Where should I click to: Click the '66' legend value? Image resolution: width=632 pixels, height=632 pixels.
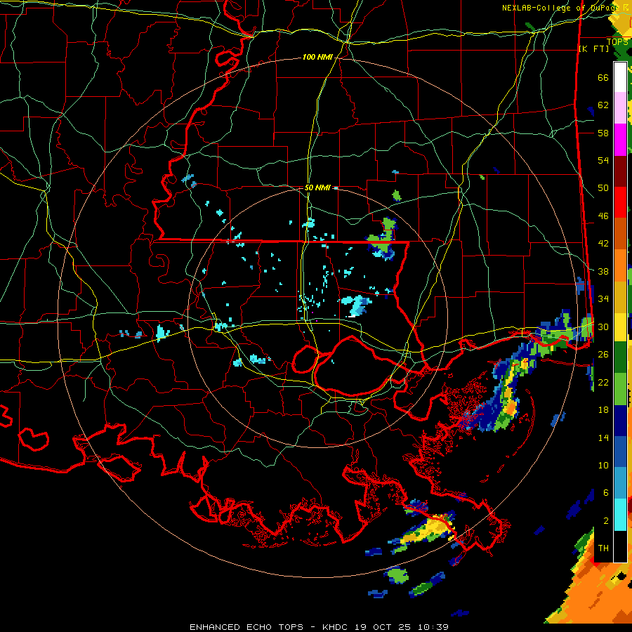click(x=603, y=77)
